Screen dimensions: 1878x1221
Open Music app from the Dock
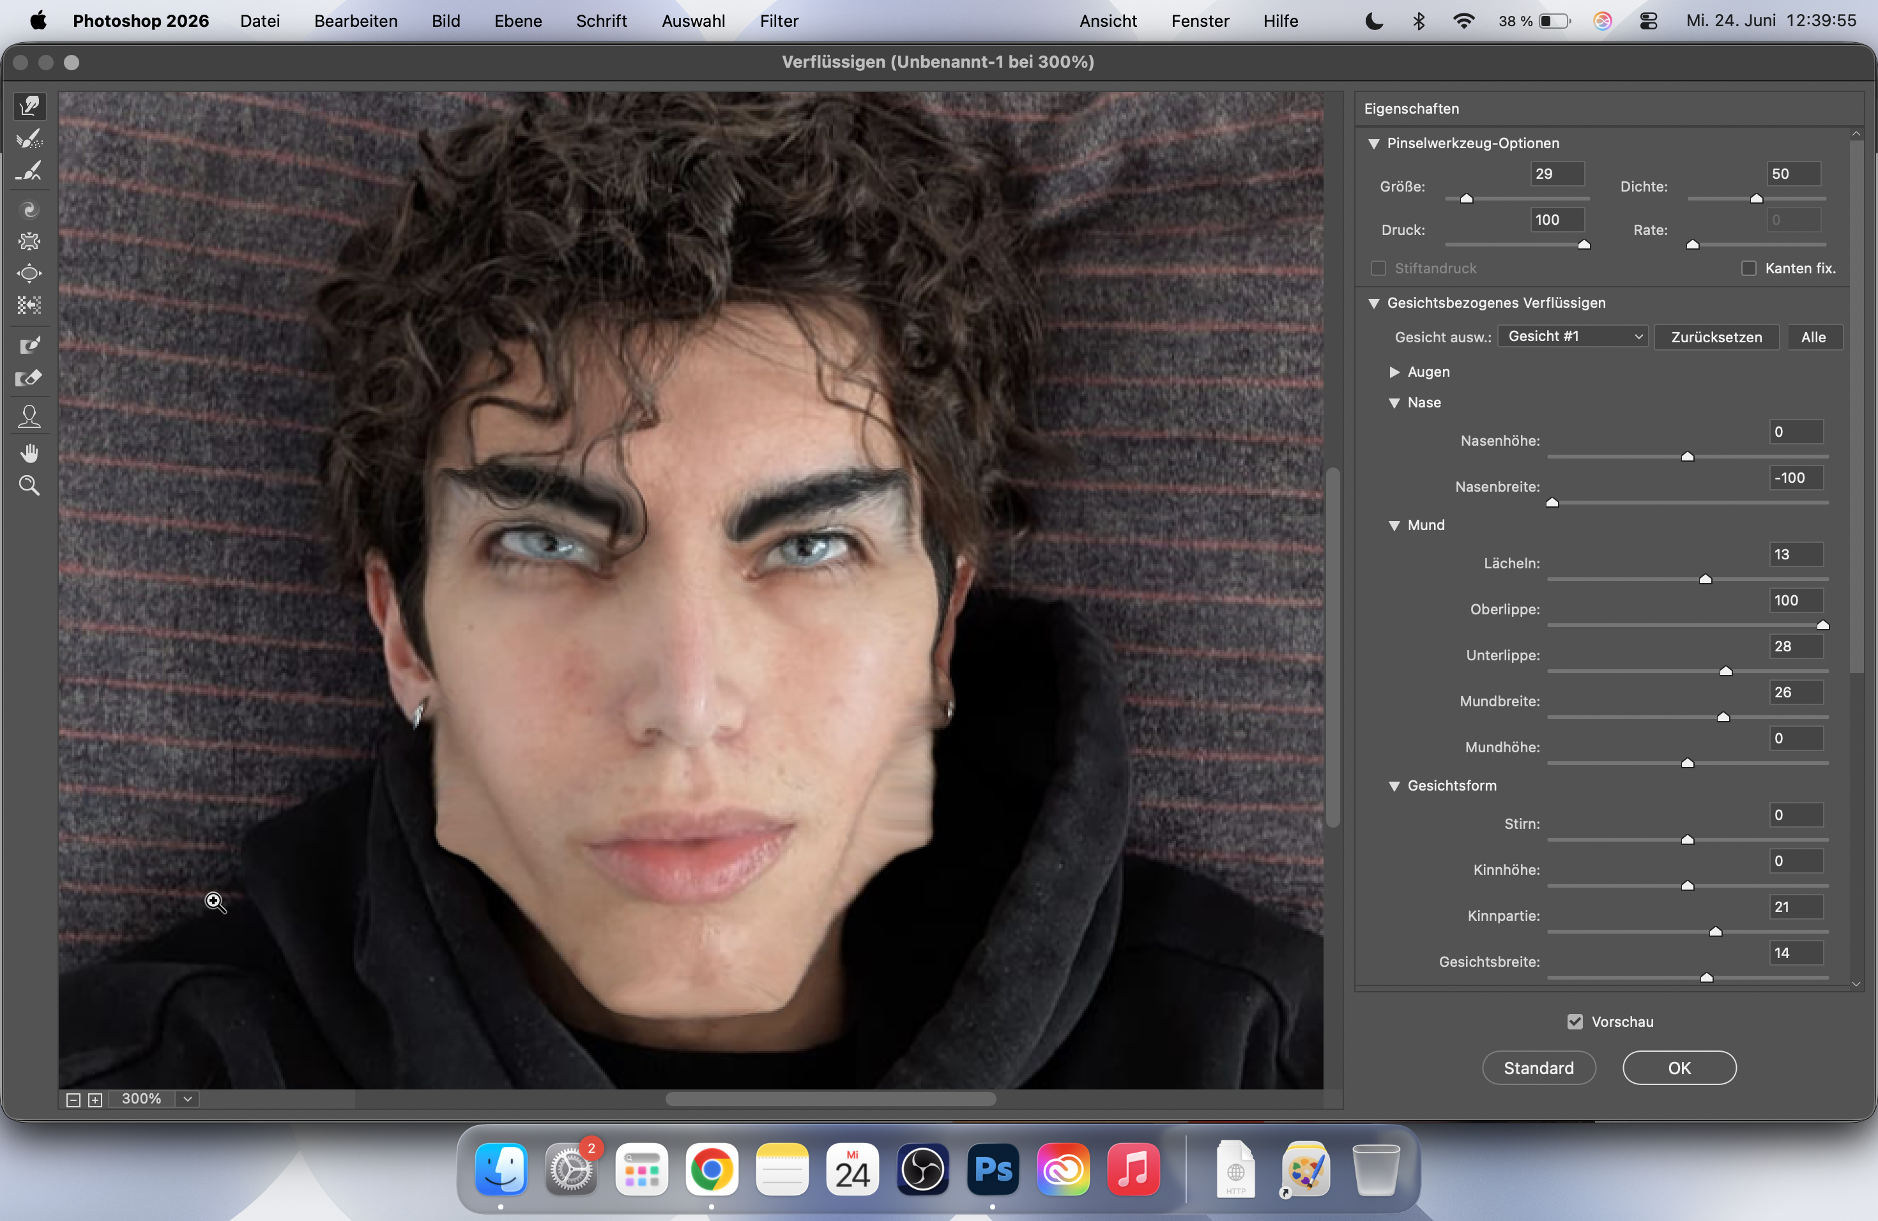point(1133,1169)
